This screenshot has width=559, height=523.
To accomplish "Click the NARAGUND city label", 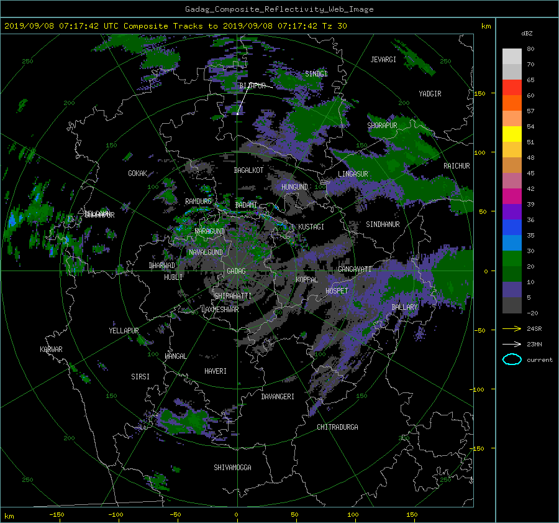I will click(210, 231).
